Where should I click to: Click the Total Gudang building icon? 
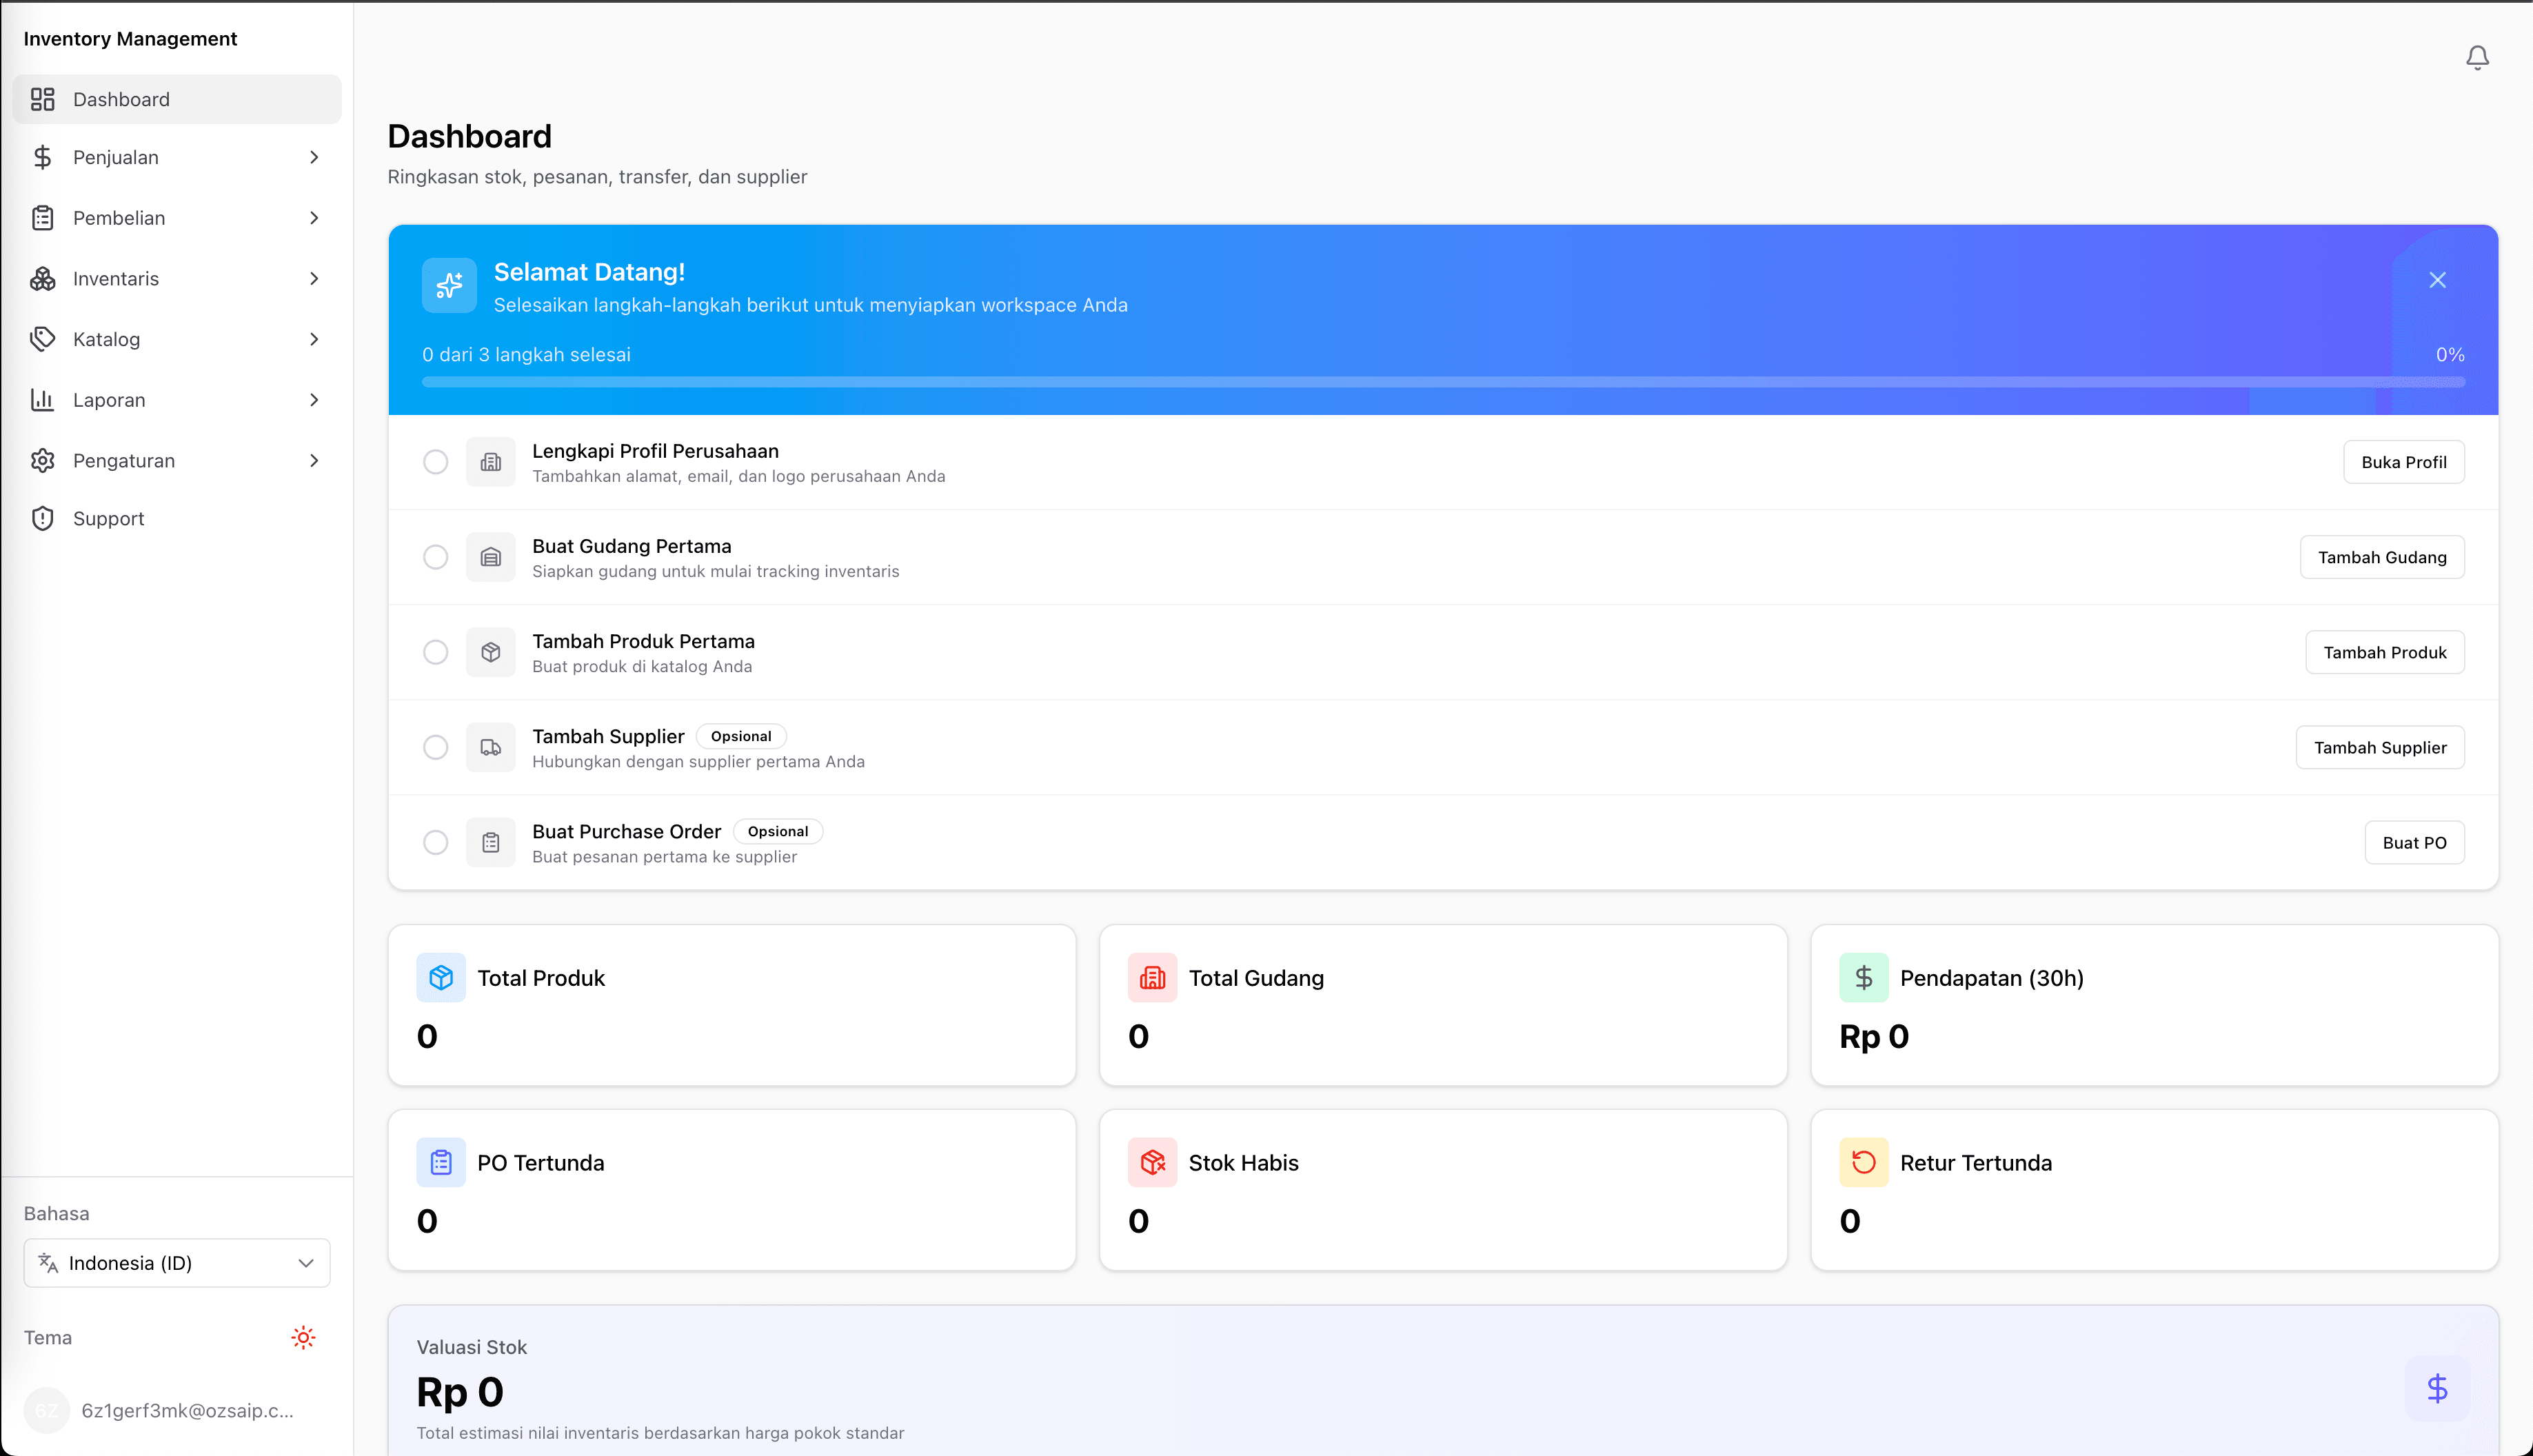click(x=1152, y=978)
